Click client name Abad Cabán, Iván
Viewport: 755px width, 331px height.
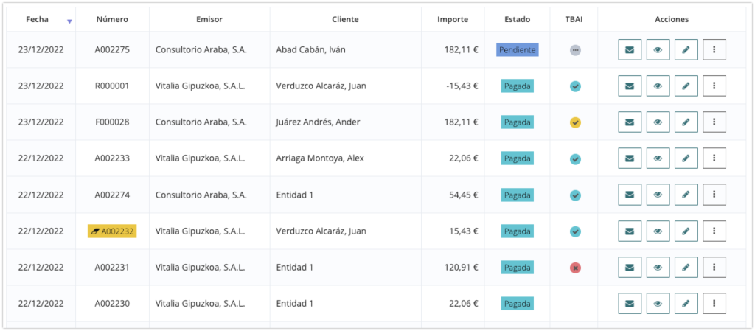[310, 50]
